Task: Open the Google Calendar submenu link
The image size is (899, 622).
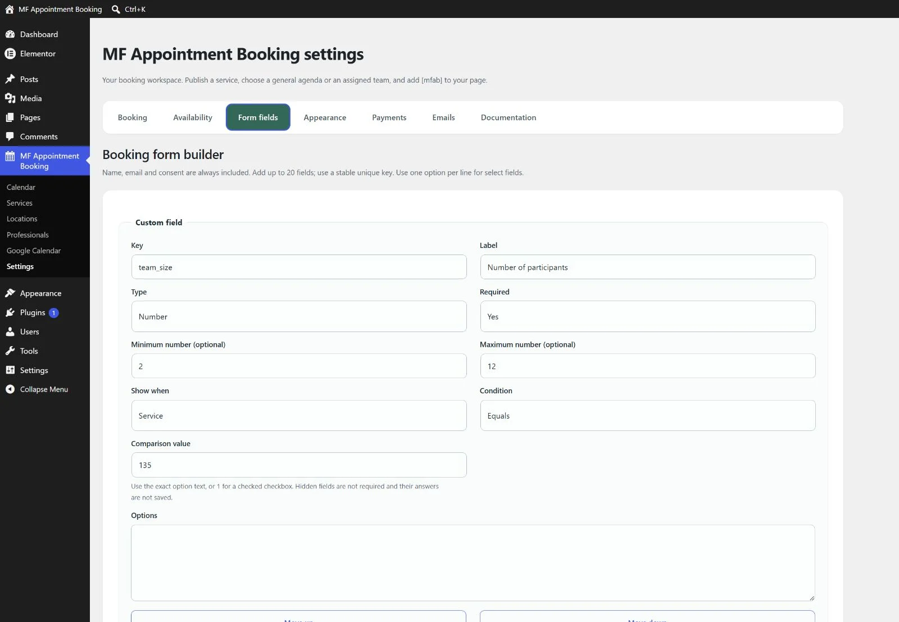Action: [x=34, y=251]
